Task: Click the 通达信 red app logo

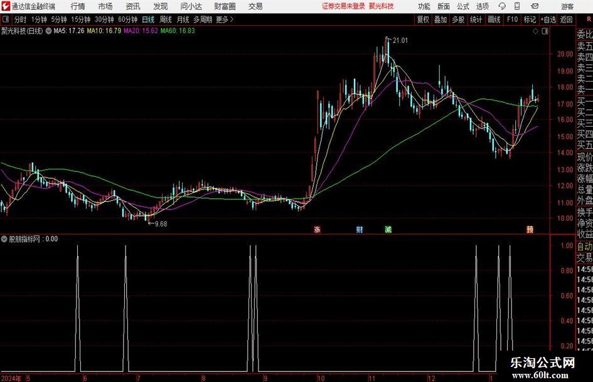Action: point(5,6)
